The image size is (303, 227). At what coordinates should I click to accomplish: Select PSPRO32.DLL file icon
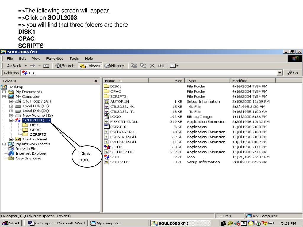pyautogui.click(x=107, y=132)
